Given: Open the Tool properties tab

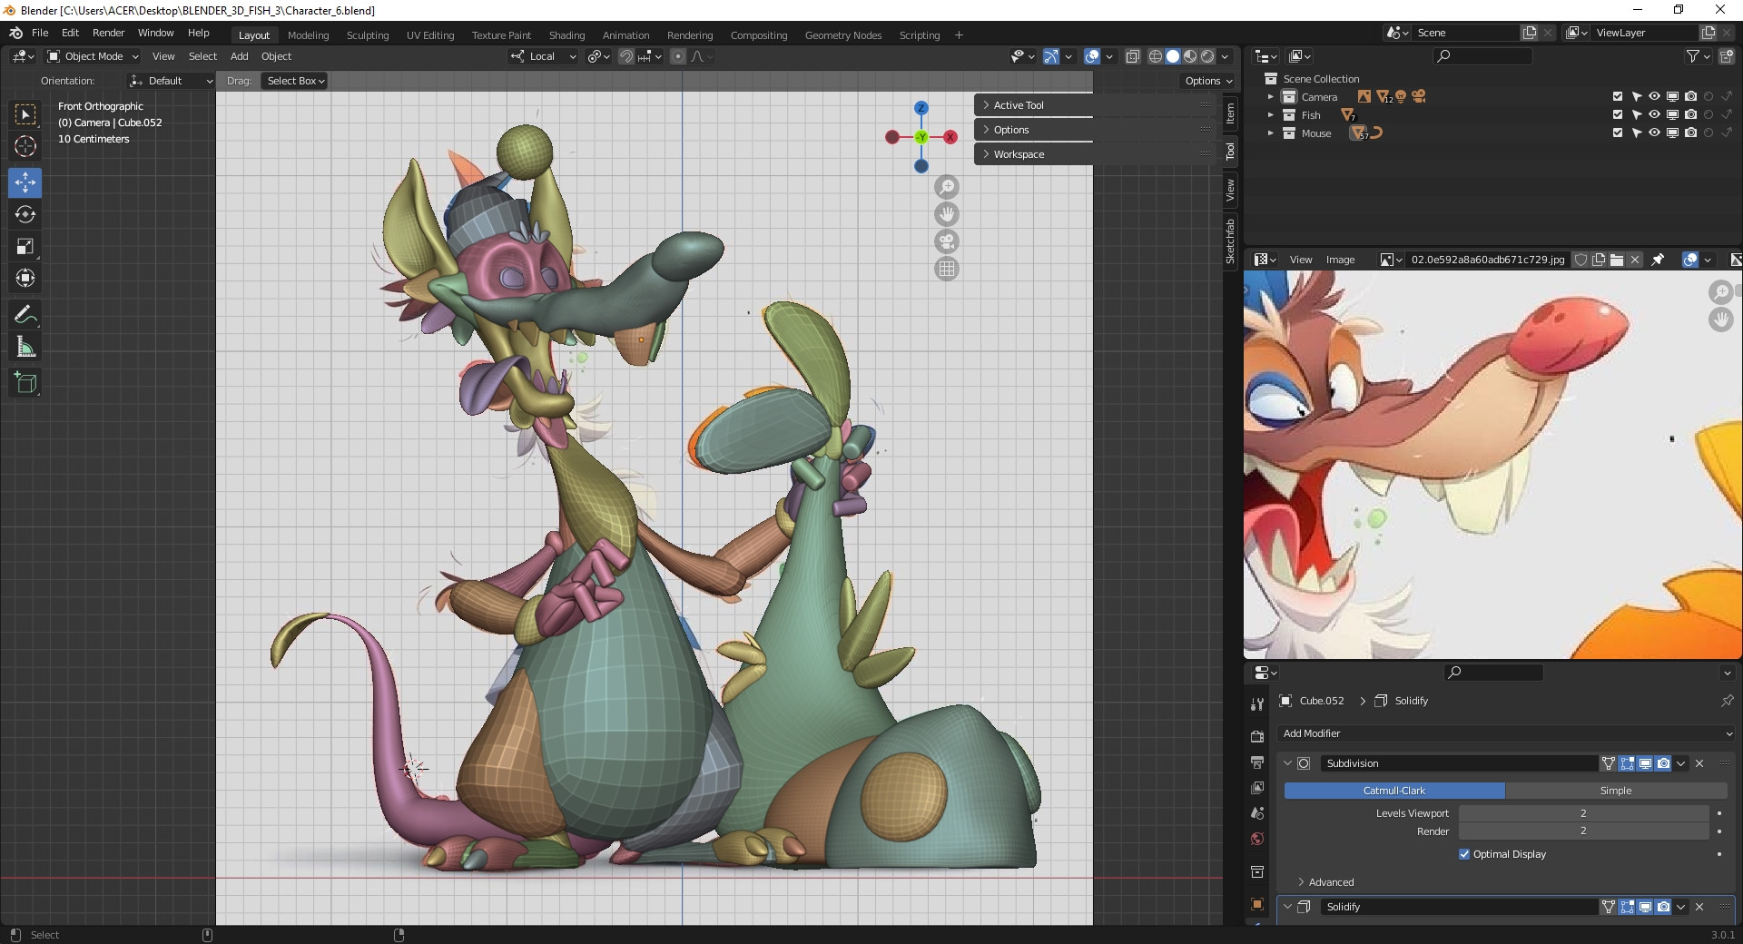Looking at the screenshot, I should pyautogui.click(x=1257, y=704).
